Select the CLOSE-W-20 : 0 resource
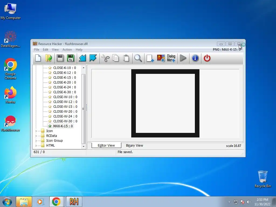The image size is (276, 207). pyautogui.click(x=65, y=111)
